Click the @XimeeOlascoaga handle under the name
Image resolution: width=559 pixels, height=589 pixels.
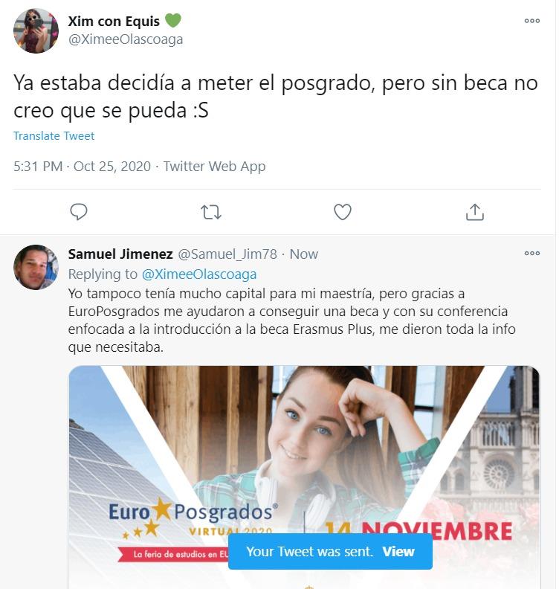tap(126, 39)
